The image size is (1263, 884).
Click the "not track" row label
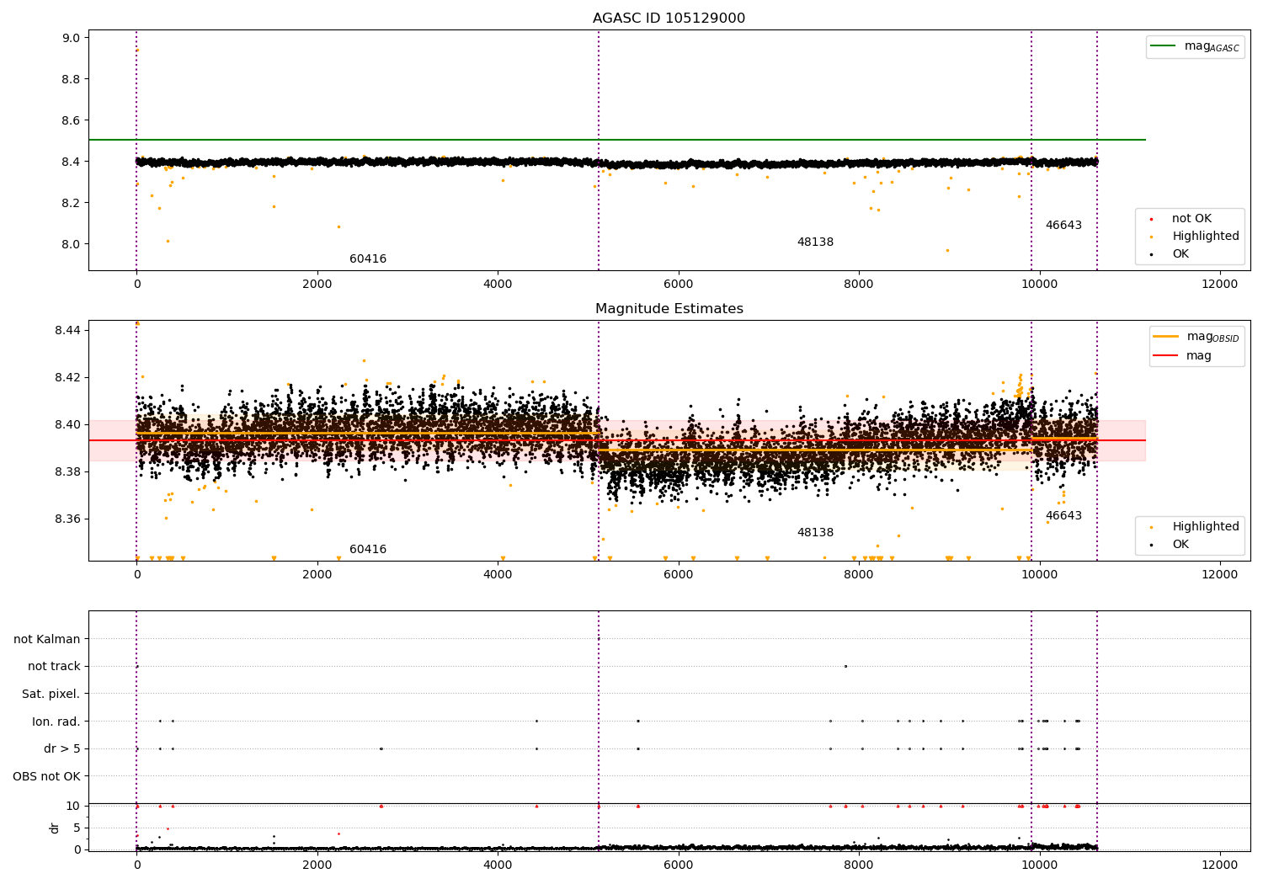click(x=54, y=667)
